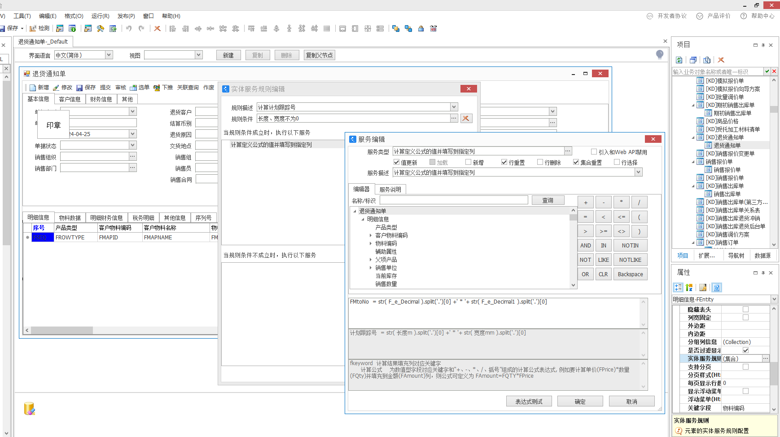
Task: Click alphabetical sort icon in 属性 panel
Action: [689, 287]
